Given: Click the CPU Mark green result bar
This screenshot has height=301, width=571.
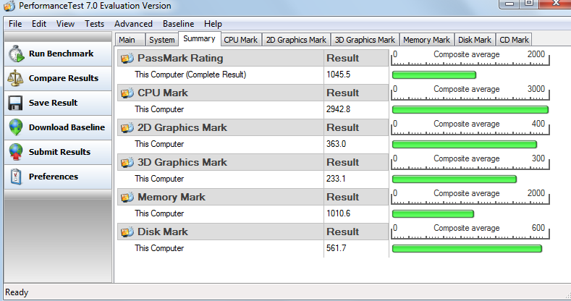Looking at the screenshot, I should click(x=470, y=109).
